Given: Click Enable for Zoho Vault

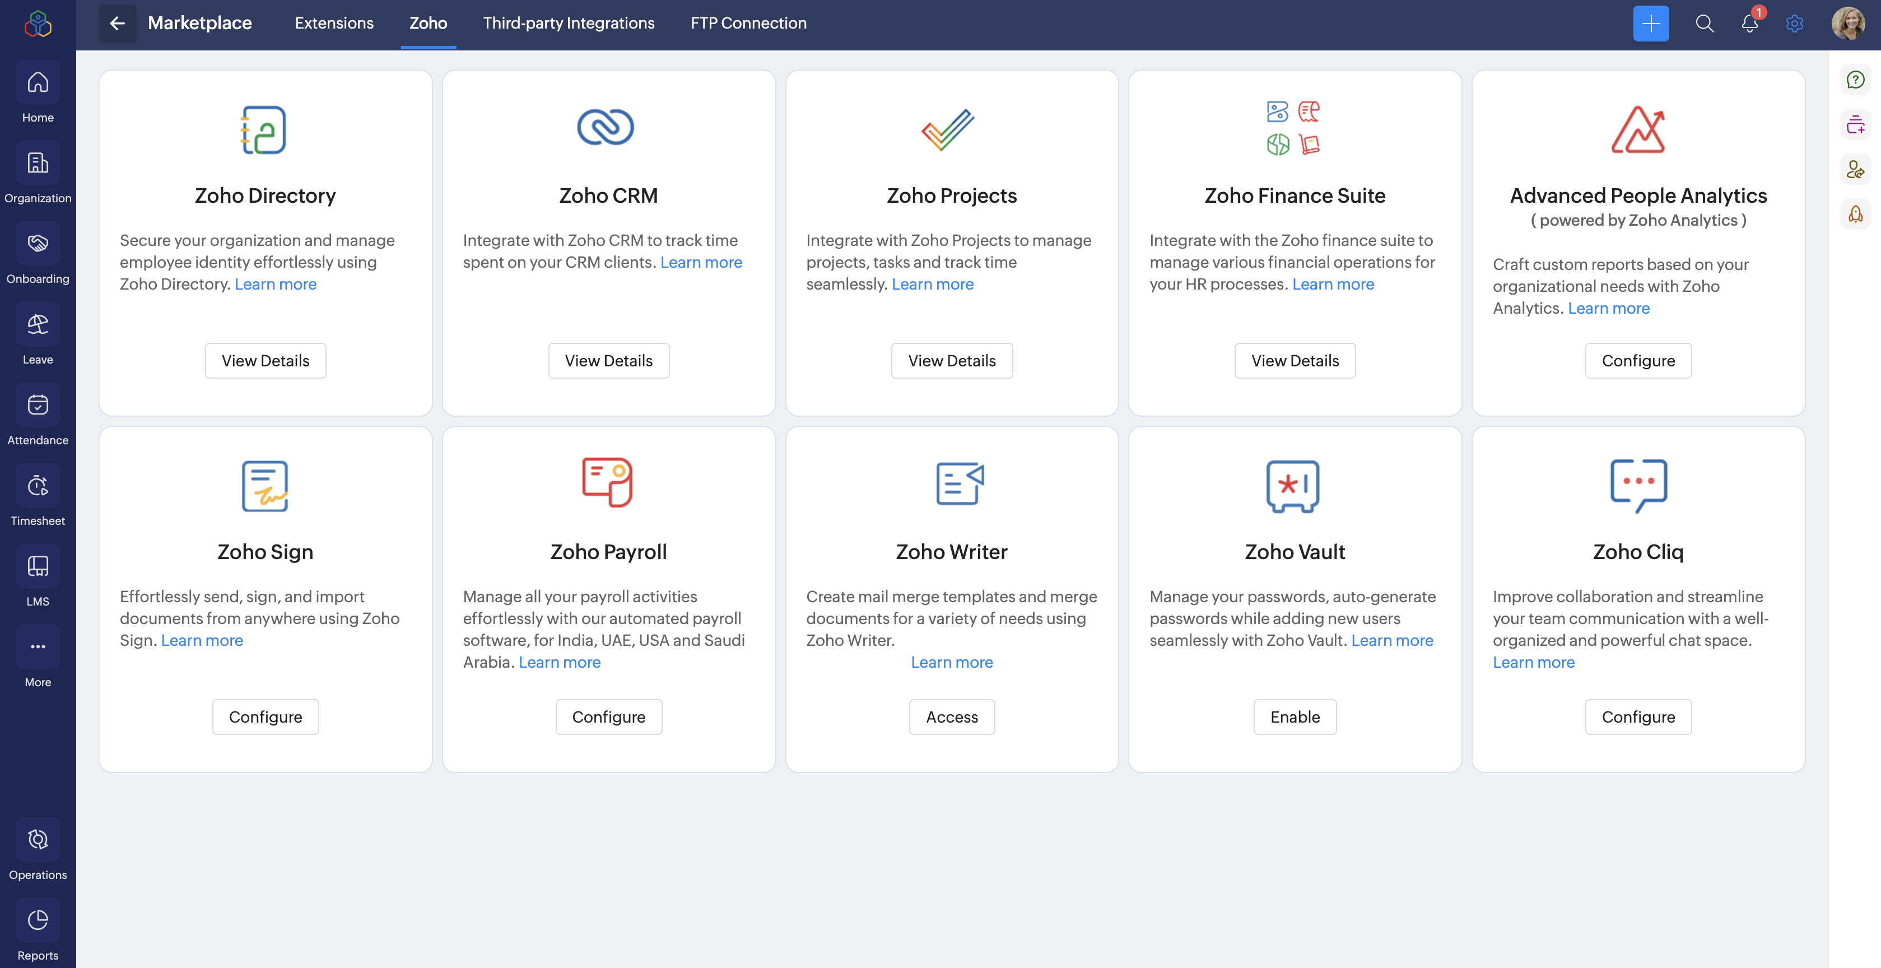Looking at the screenshot, I should tap(1295, 717).
